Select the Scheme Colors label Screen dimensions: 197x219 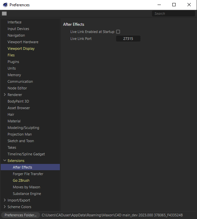pyautogui.click(x=19, y=207)
